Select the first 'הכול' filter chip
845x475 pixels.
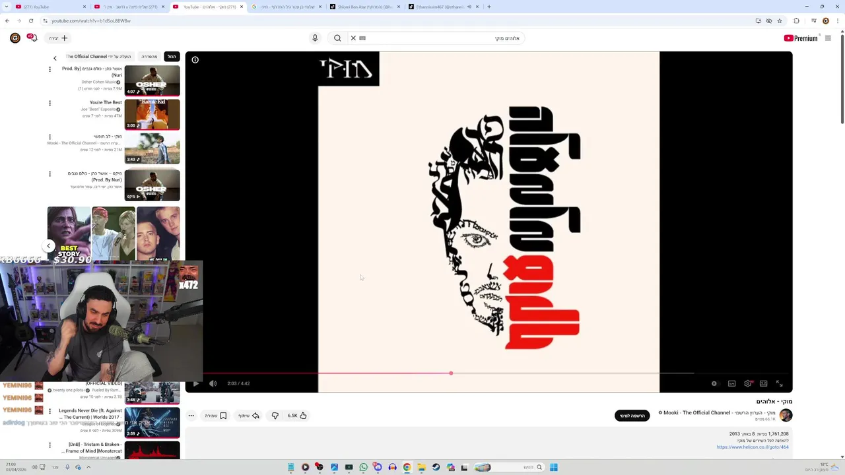click(x=172, y=57)
